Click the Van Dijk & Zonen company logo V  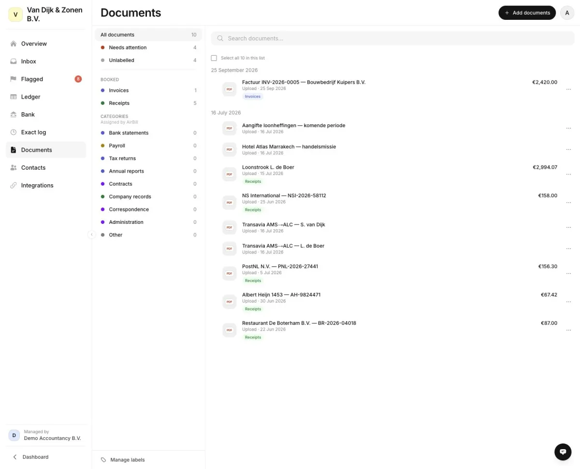pyautogui.click(x=15, y=15)
